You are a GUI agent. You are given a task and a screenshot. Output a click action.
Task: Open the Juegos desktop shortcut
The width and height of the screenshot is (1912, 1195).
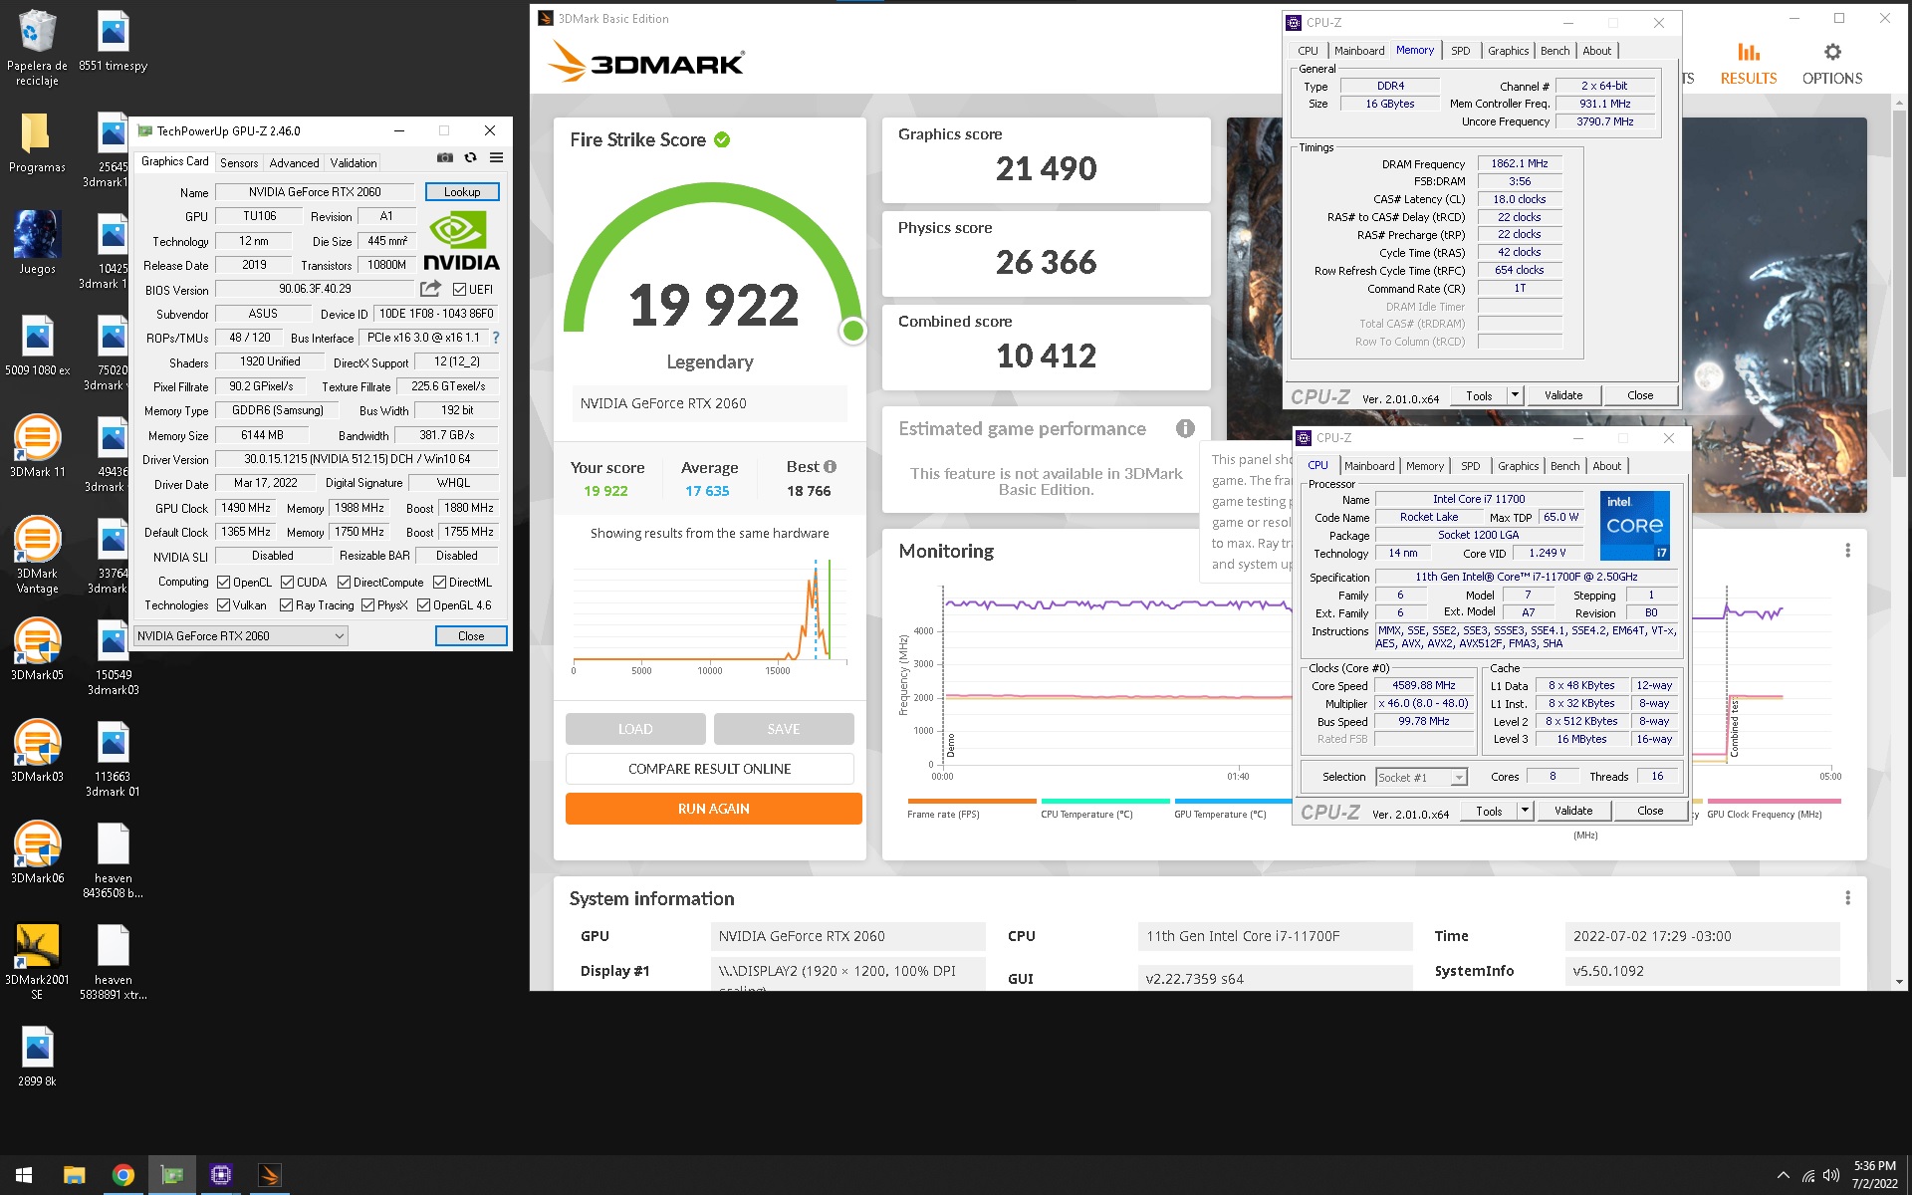click(x=37, y=243)
